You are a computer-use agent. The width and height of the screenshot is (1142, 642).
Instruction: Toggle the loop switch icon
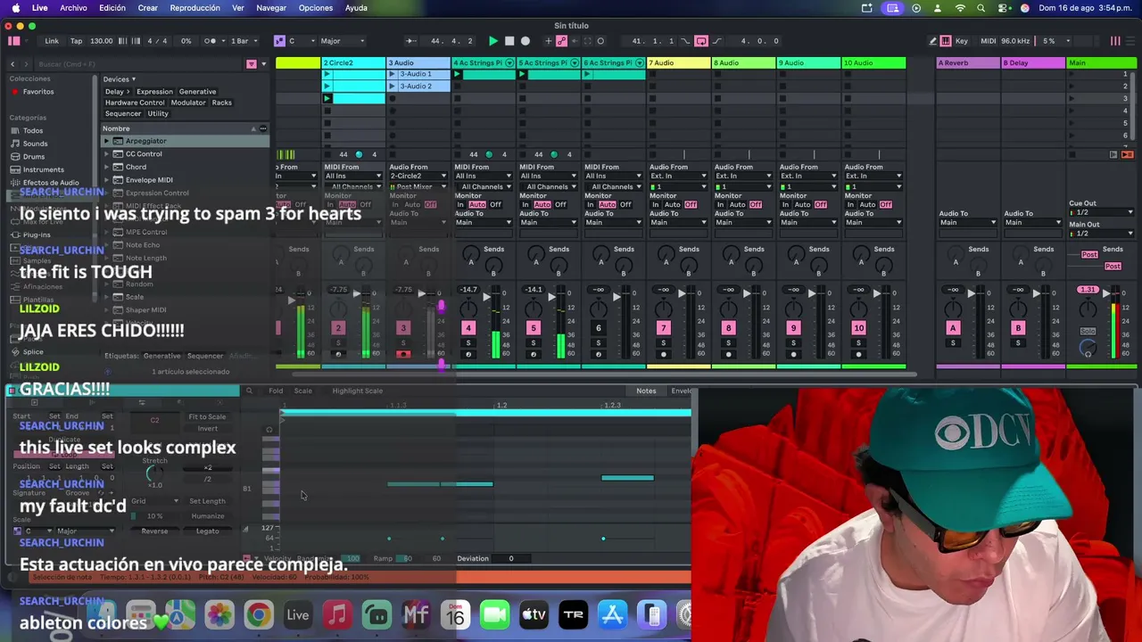click(701, 41)
